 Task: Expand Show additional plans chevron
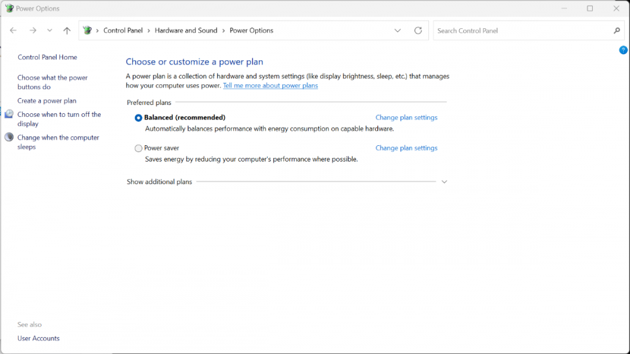(x=444, y=182)
